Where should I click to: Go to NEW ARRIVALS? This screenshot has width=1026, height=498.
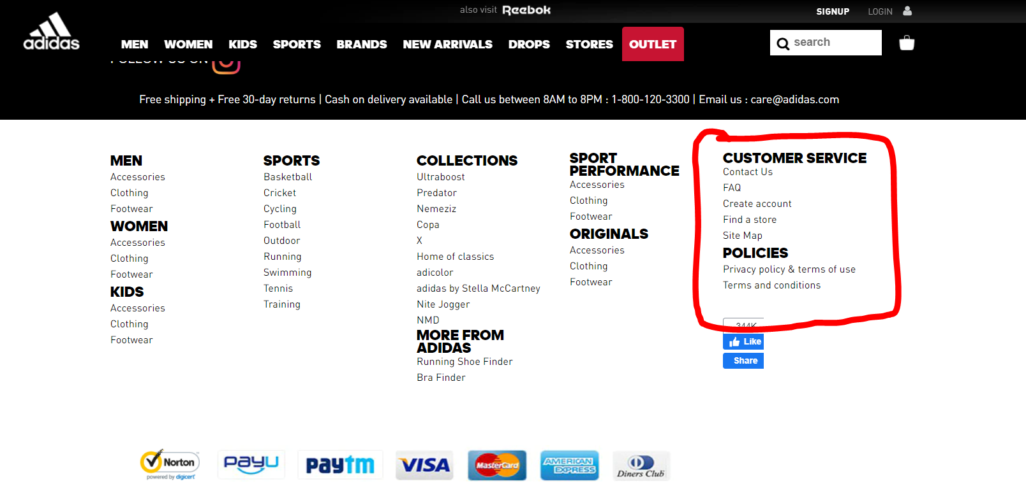tap(448, 44)
